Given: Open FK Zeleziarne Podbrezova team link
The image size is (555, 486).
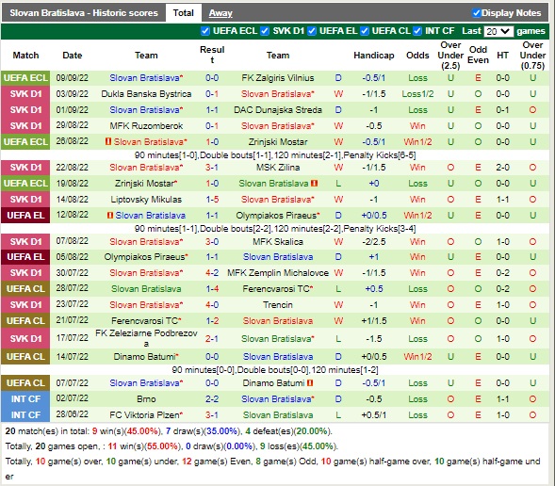Looking at the screenshot, I should (x=146, y=338).
